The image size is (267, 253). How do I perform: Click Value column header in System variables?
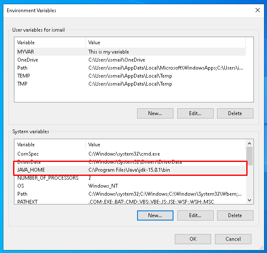tap(166, 145)
